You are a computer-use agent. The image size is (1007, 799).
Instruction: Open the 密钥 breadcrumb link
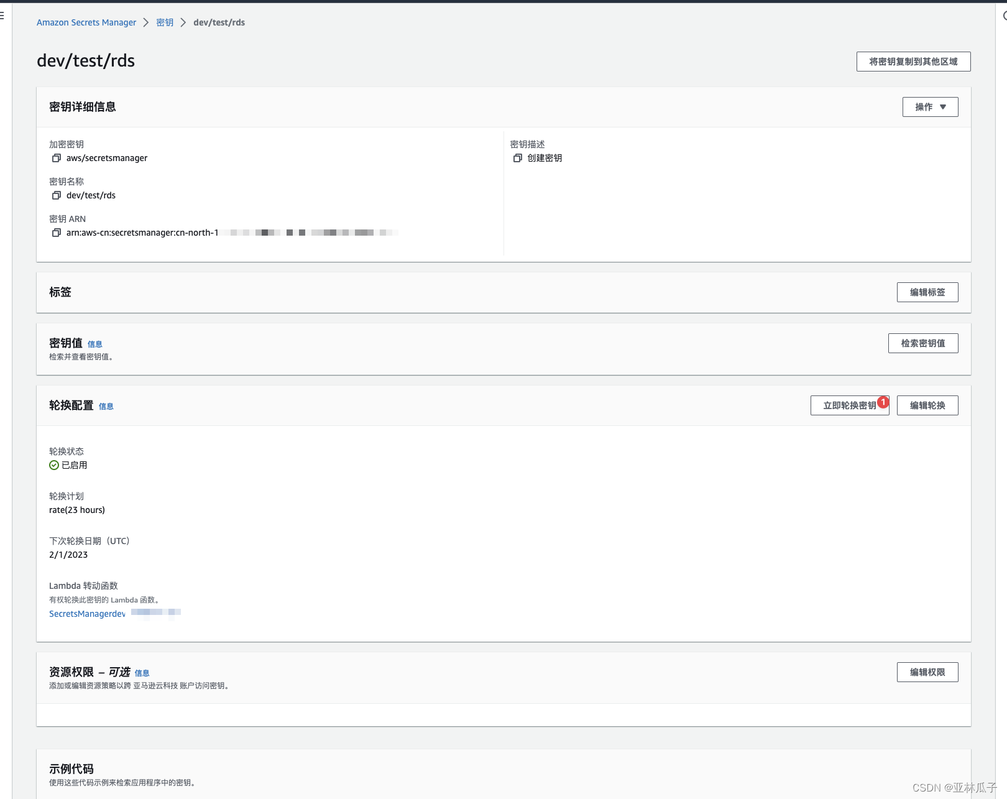point(165,22)
